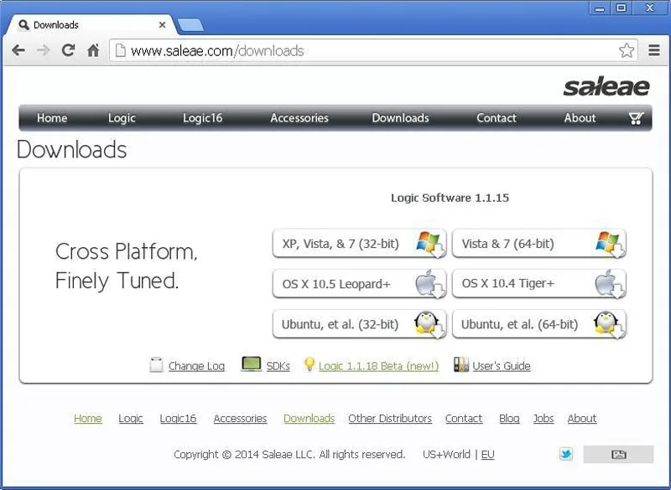Download OS X 10.4 Tiger+ version
This screenshot has width=671, height=490.
coord(539,284)
